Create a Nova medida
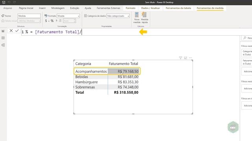The width and height of the screenshot is (252, 141). [x=137, y=18]
